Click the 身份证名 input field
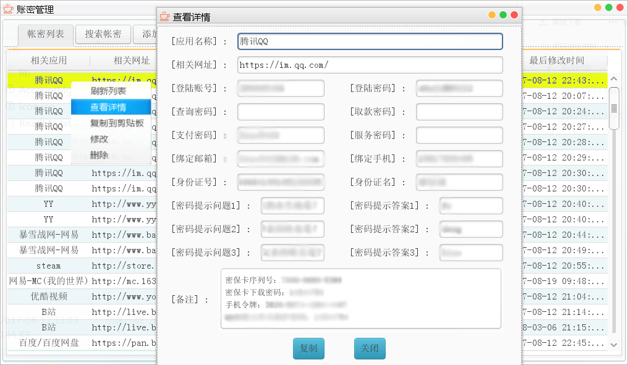This screenshot has height=365, width=628. (x=459, y=182)
